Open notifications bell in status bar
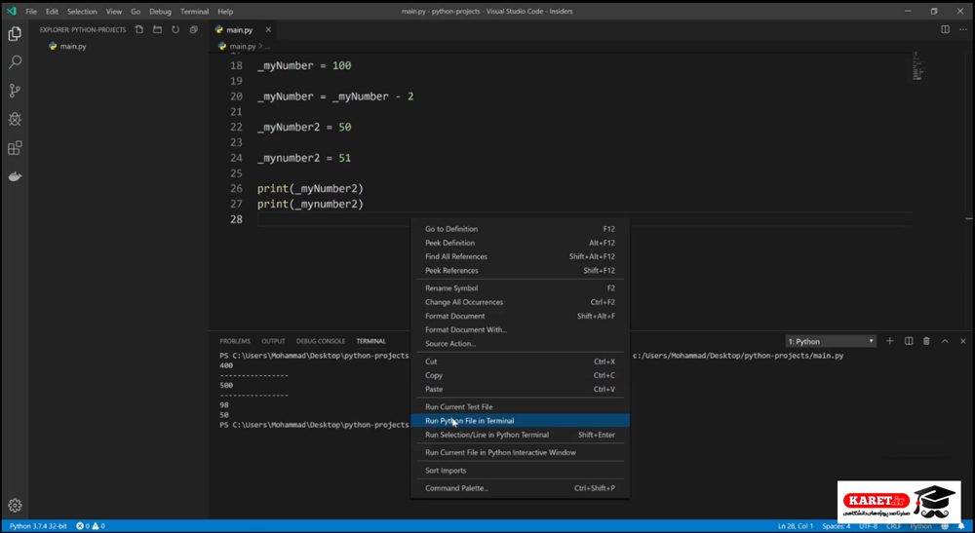The image size is (975, 533). point(961,526)
